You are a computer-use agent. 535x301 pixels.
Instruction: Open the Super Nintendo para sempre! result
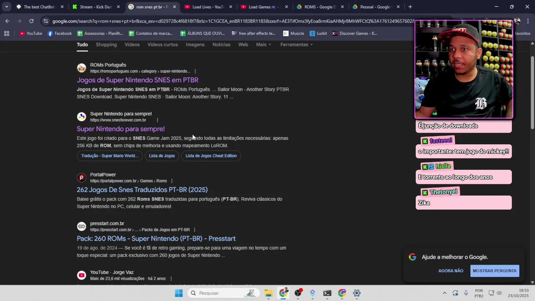(x=121, y=129)
